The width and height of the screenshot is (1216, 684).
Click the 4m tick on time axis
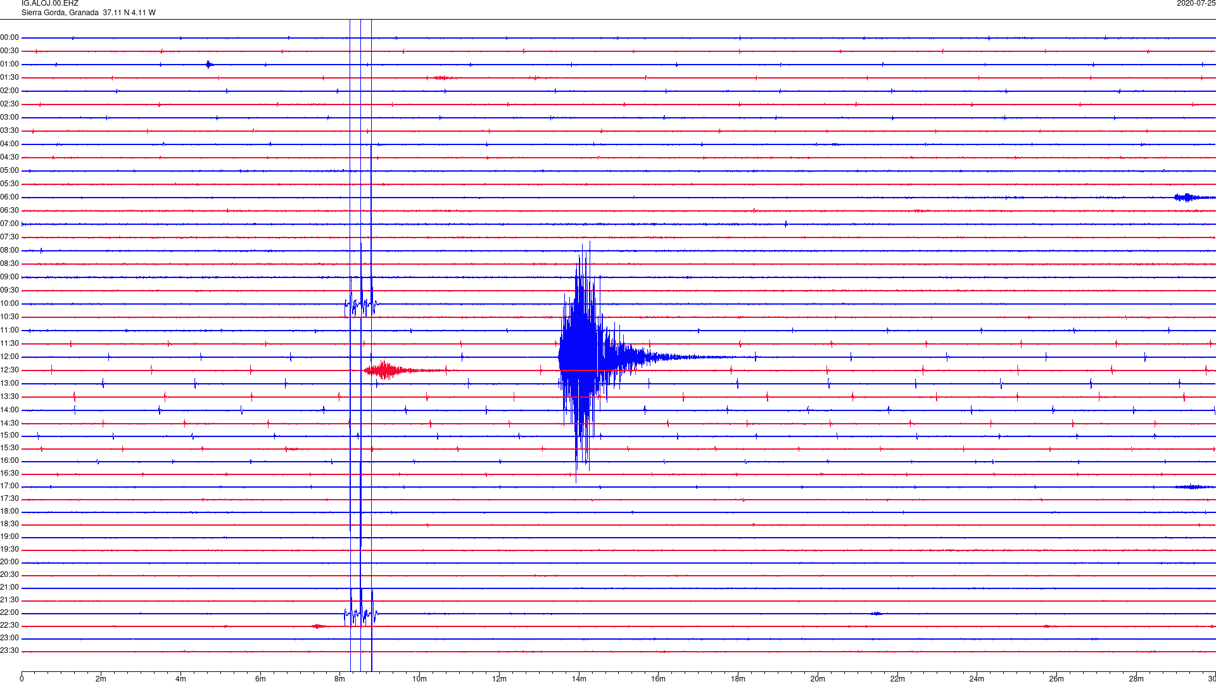pos(181,679)
